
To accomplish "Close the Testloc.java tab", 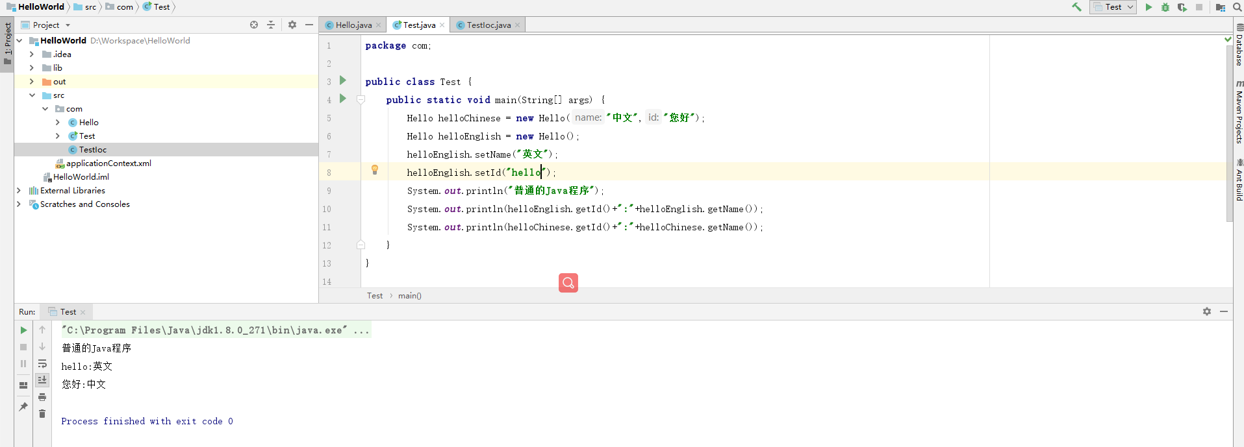I will coord(517,25).
